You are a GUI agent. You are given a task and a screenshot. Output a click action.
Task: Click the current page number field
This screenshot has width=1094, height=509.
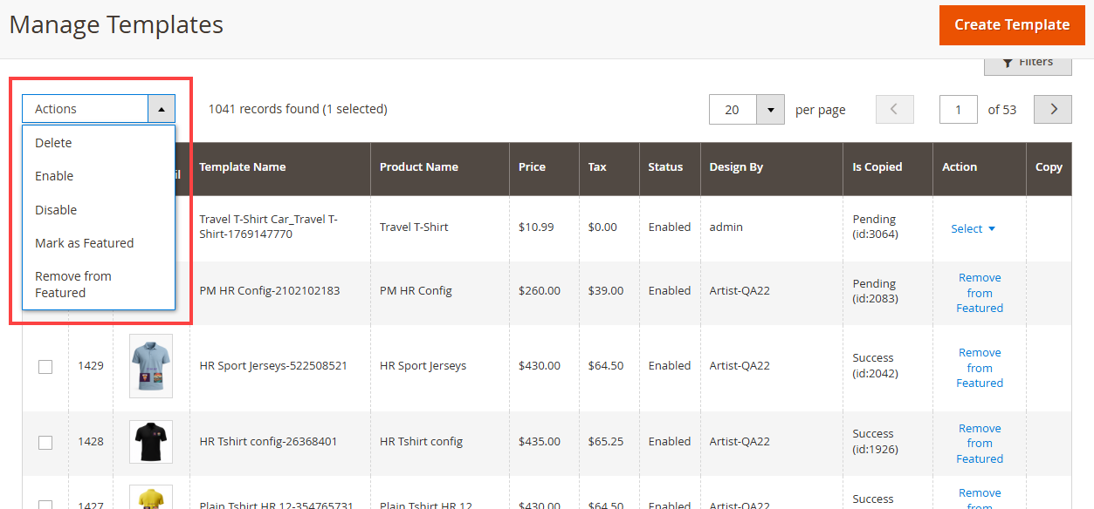(x=958, y=110)
